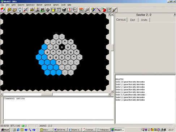Click the rainbow-colored first toolbar icon

click(x=3, y=10)
